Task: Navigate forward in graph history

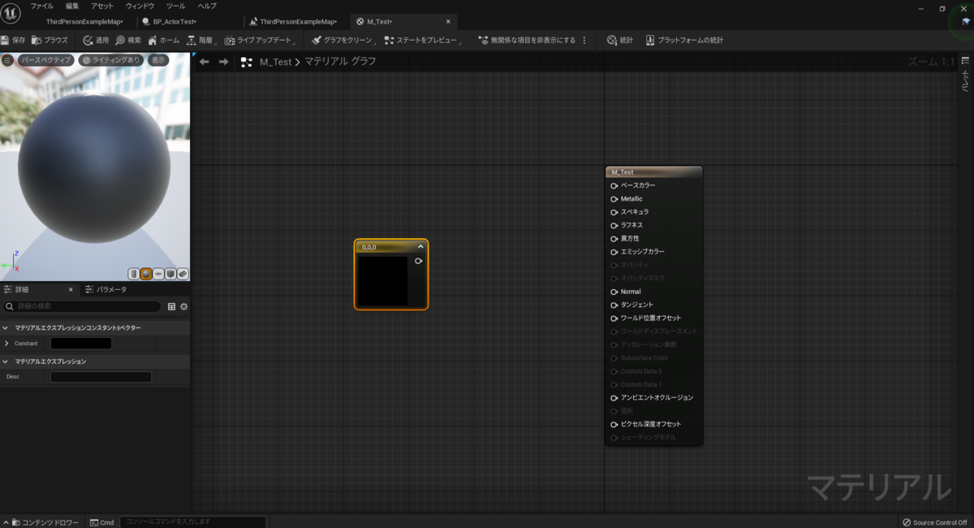Action: click(223, 62)
